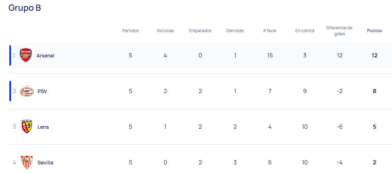Click Arsenal's points total of 12
This screenshot has width=392, height=174.
point(374,56)
